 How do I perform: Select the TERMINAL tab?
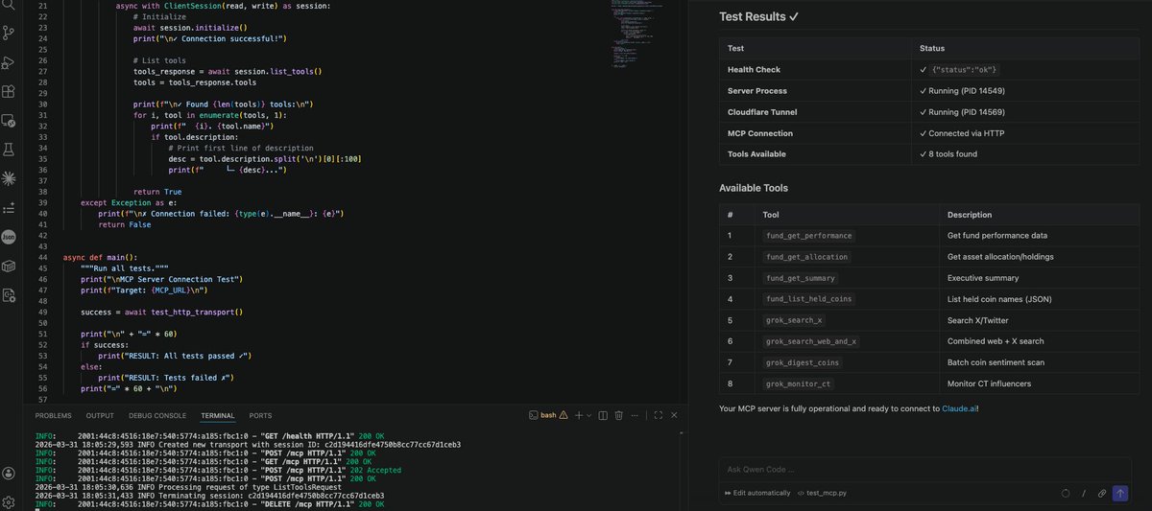click(x=218, y=415)
